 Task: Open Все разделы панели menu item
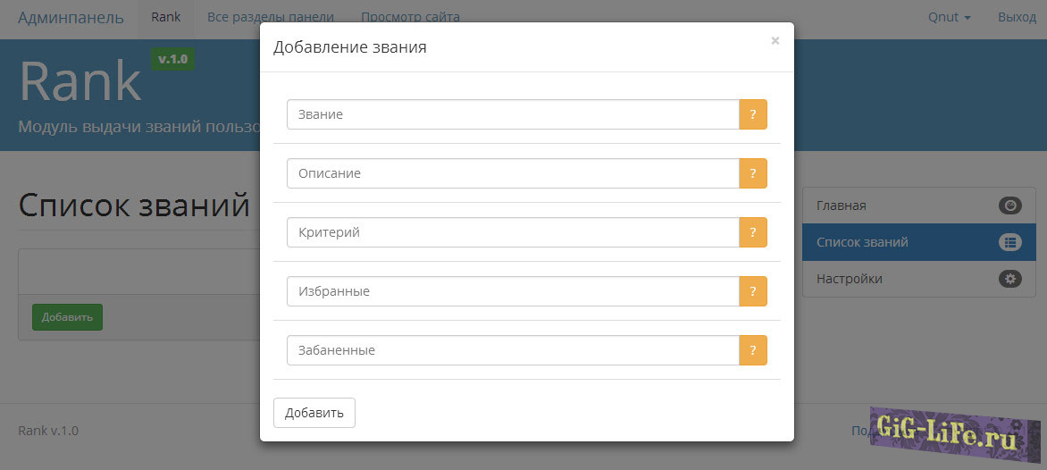pos(270,17)
